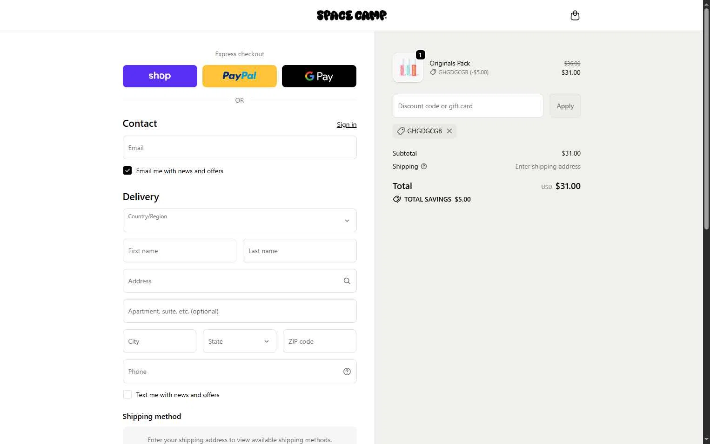
Task: Click the Delivery heading
Action: [141, 197]
